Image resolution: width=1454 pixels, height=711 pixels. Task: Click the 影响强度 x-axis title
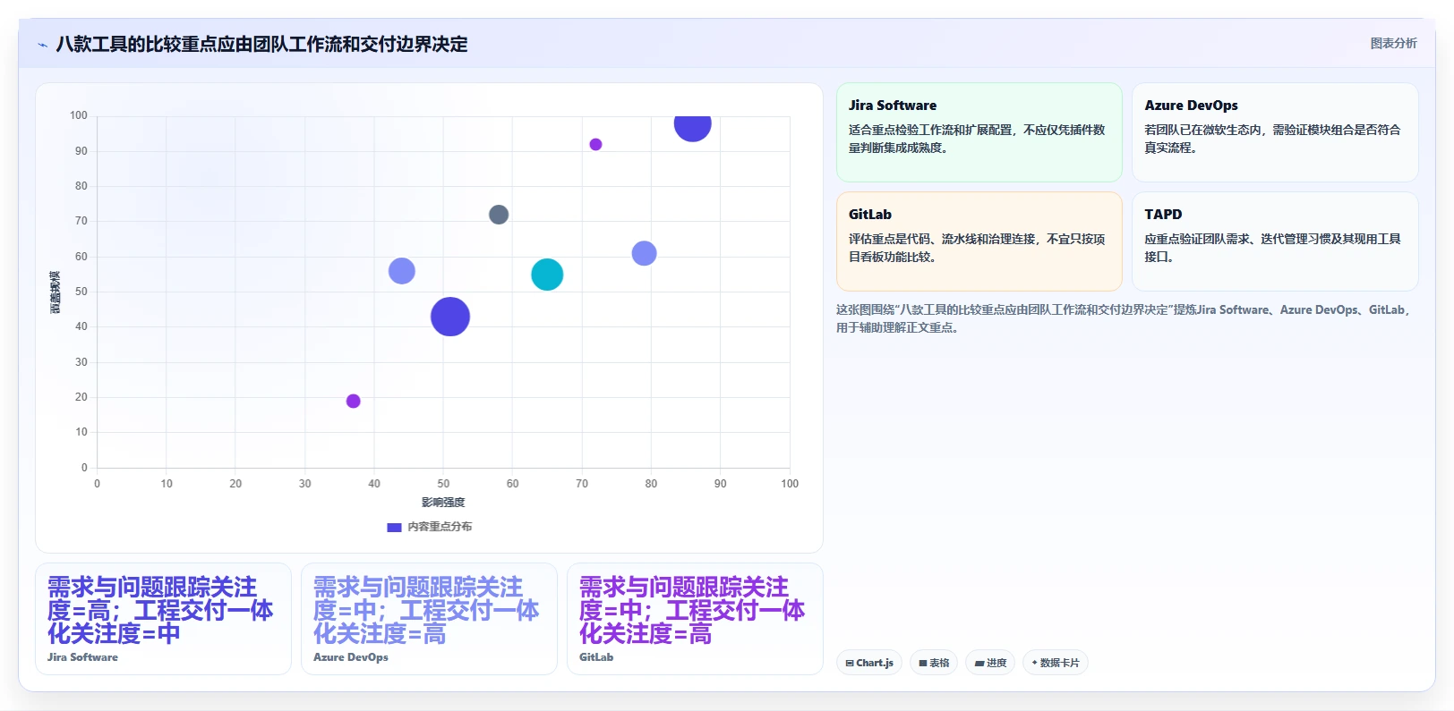443,503
